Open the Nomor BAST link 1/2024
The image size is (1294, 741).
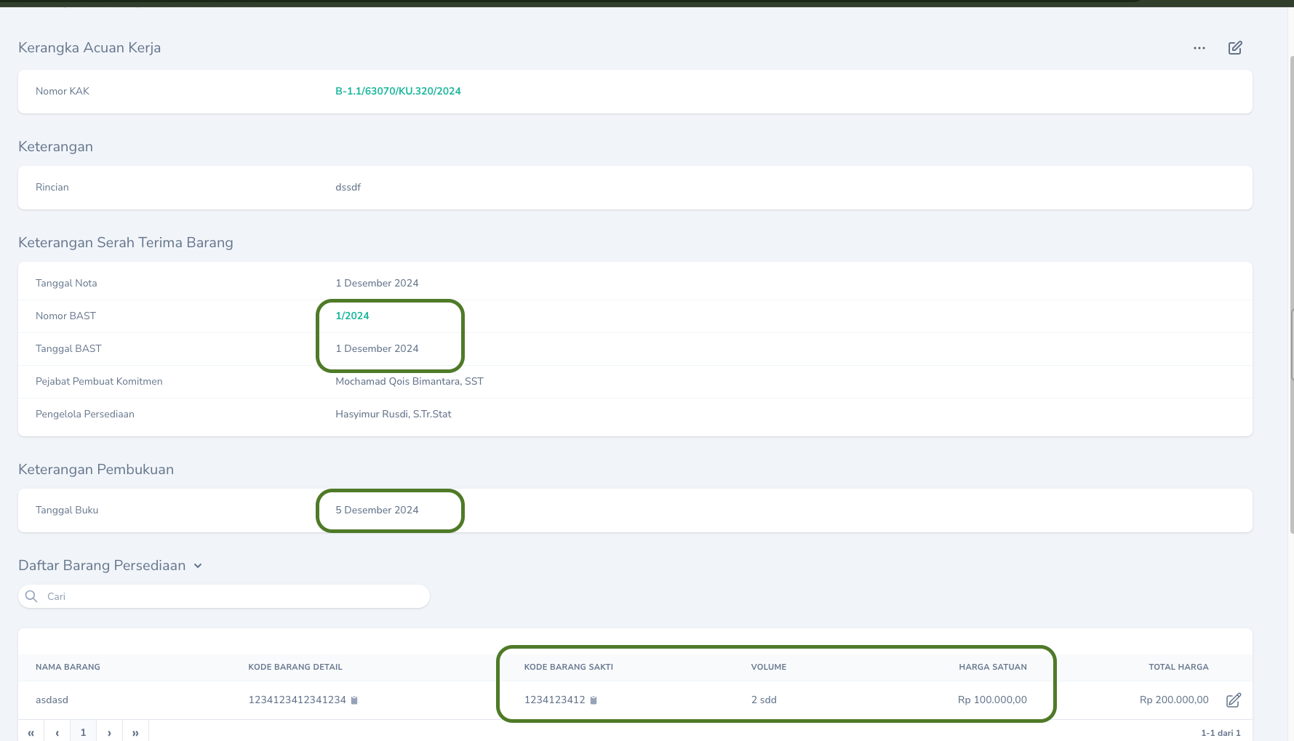tap(352, 316)
